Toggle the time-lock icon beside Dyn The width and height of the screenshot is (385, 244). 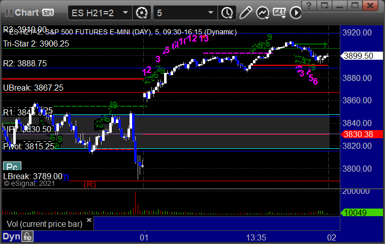[27, 236]
